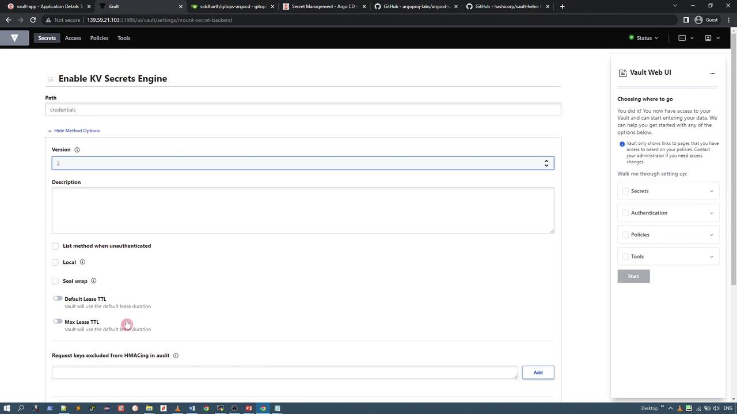737x414 pixels.
Task: Open PowerPoint from the taskbar
Action: point(249,409)
